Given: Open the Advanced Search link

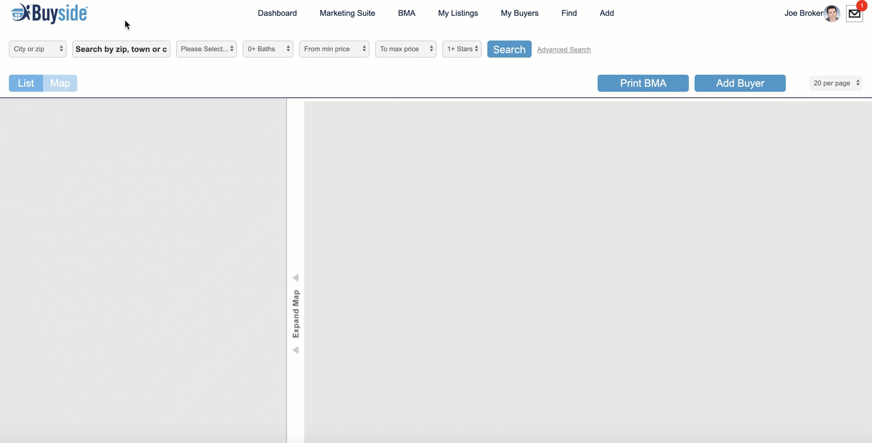Looking at the screenshot, I should click(x=564, y=49).
